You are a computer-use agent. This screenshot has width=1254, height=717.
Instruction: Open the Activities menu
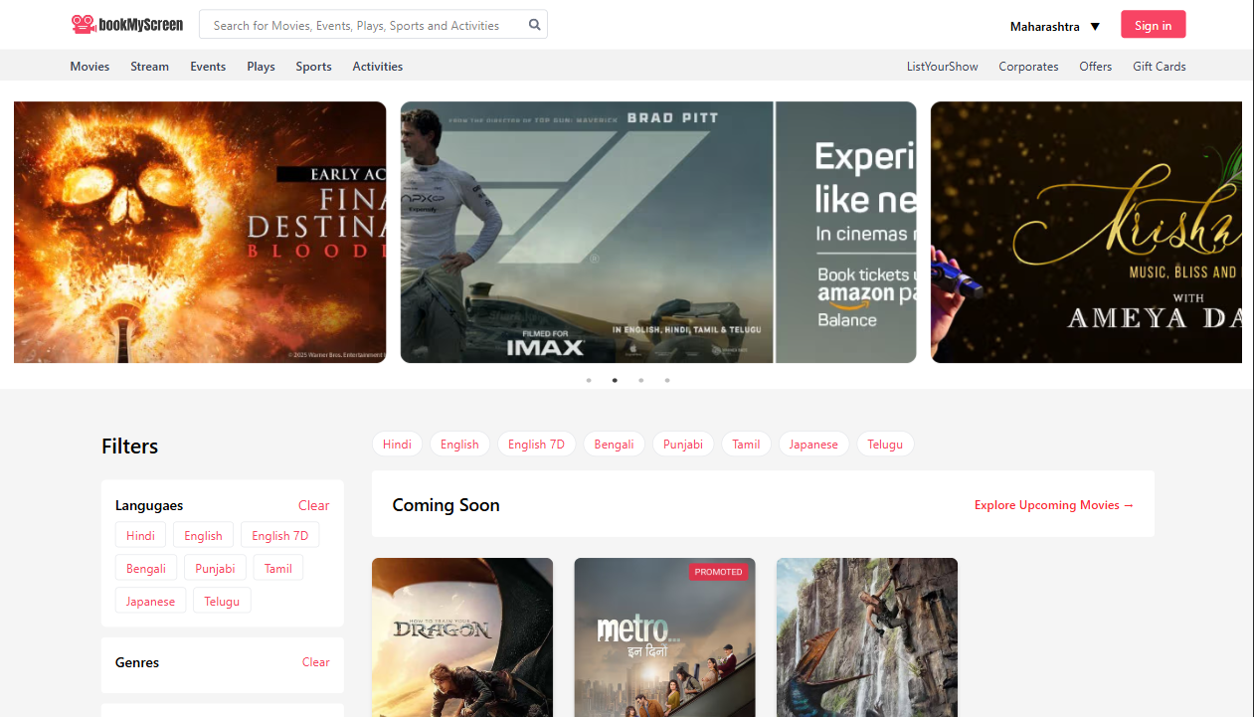coord(378,67)
